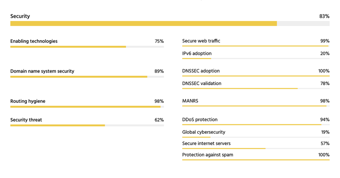Click the Domain name system security bar

tap(87, 77)
